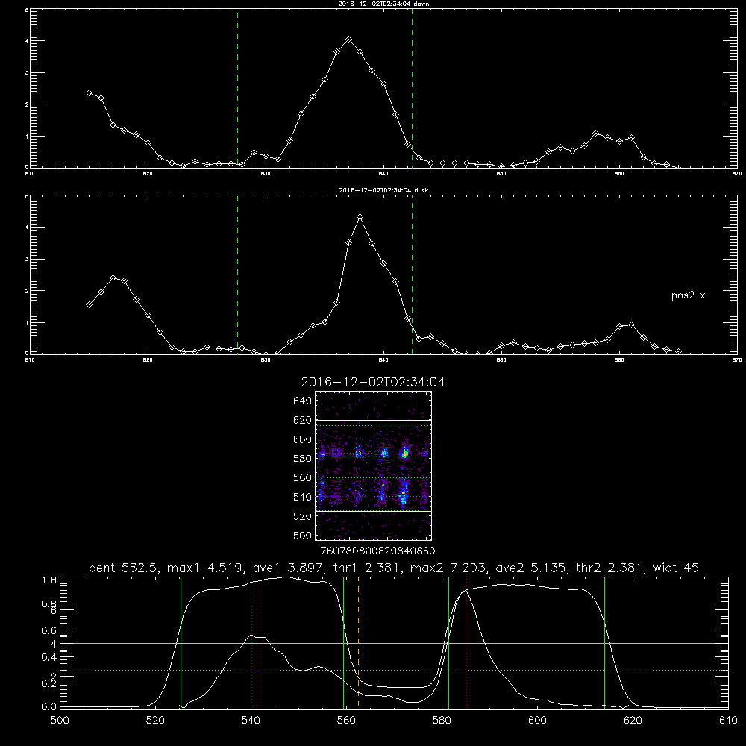Click the "pos2 x" label in dusk plot
This screenshot has height=746, width=746.
coord(688,295)
